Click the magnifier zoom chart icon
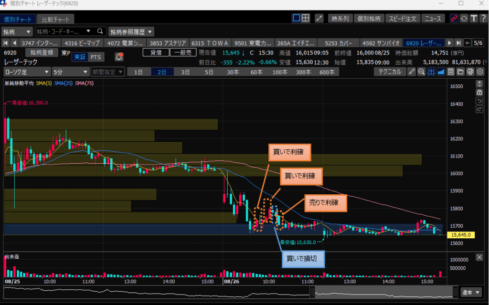 tap(421, 72)
